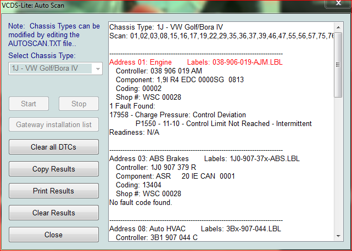Clear all DTCs
This screenshot has height=251, width=352.
[x=54, y=147]
